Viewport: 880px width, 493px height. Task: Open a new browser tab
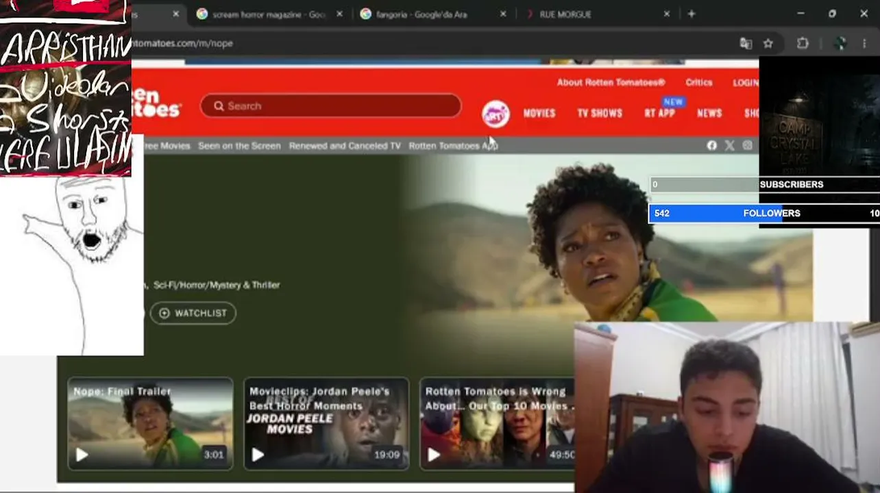tap(691, 14)
